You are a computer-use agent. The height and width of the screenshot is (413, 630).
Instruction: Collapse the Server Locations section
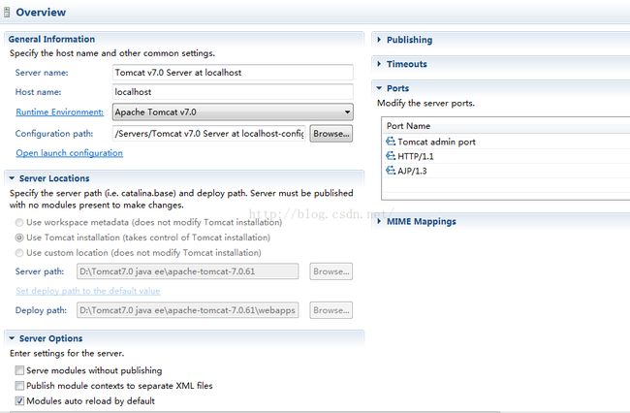coord(12,178)
